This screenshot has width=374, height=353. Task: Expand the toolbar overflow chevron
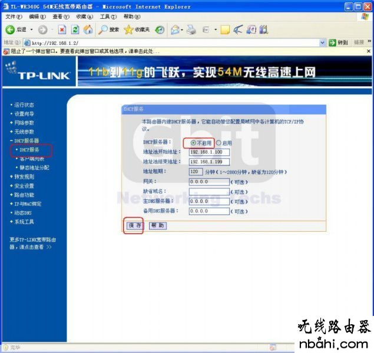[x=369, y=41]
